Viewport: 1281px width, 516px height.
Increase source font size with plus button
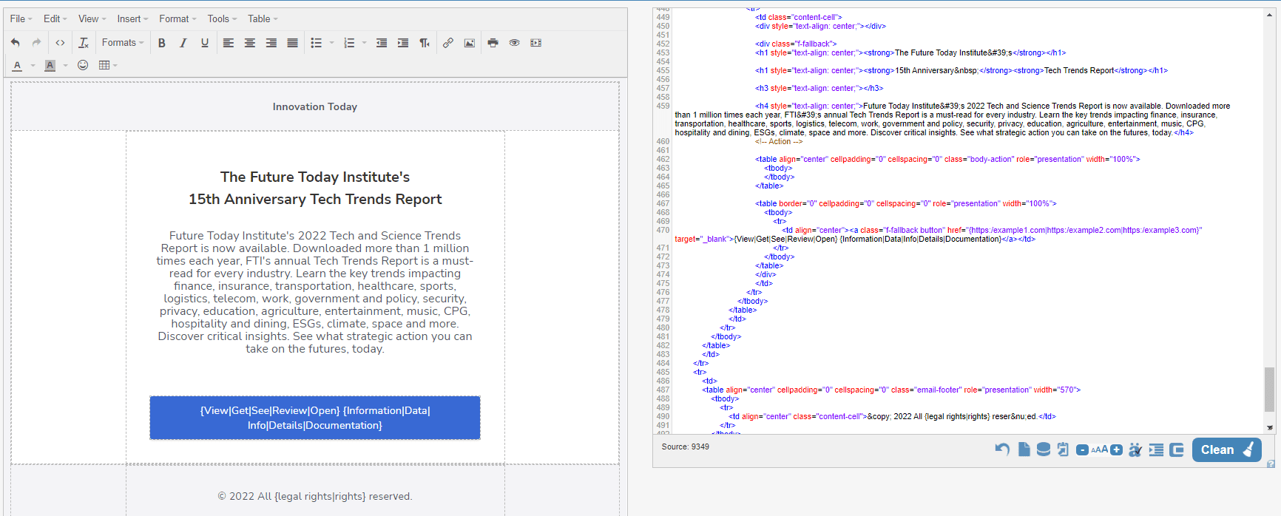(x=1117, y=449)
